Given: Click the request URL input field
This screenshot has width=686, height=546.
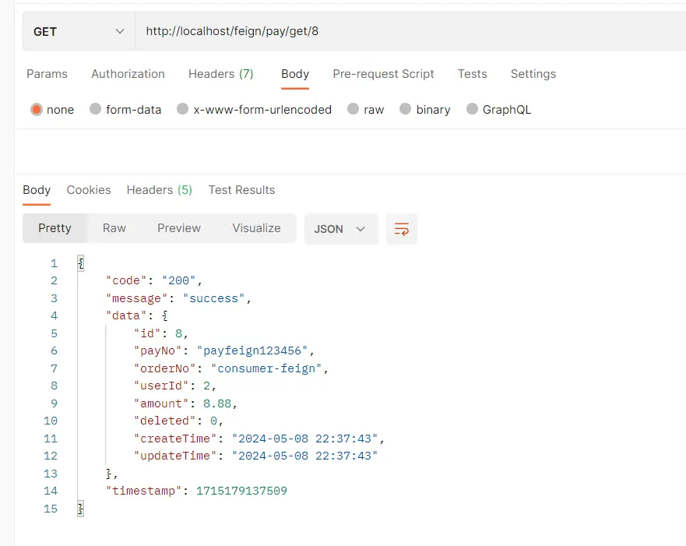Looking at the screenshot, I should coord(405,32).
